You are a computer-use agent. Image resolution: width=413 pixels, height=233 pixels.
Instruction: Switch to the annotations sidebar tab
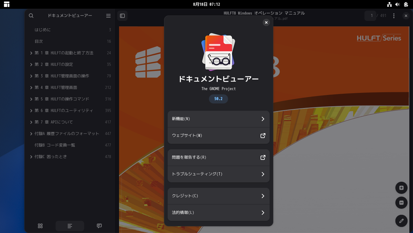tap(99, 226)
